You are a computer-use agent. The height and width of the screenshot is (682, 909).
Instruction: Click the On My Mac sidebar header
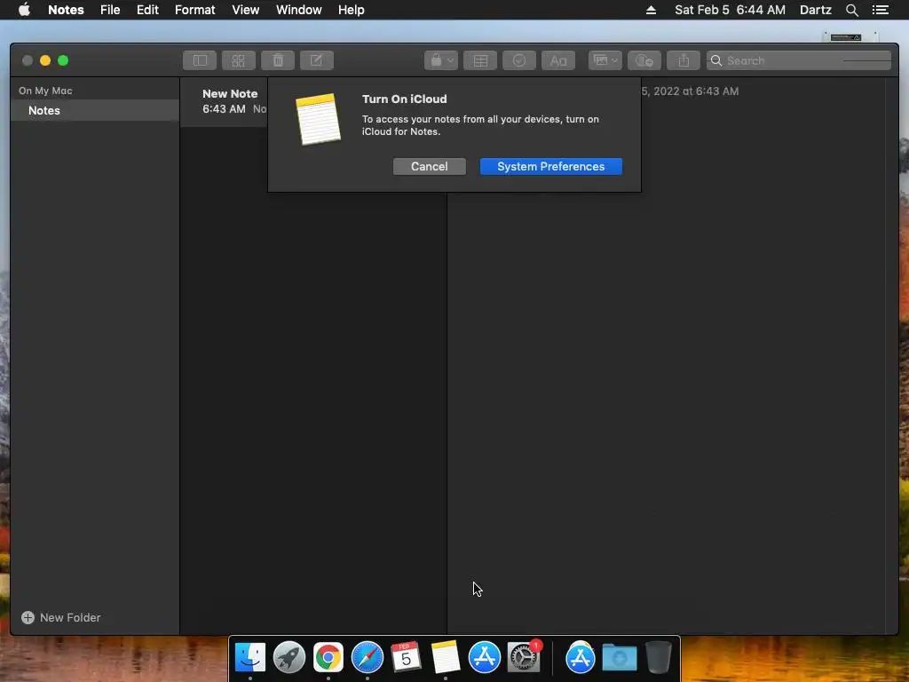pos(45,91)
